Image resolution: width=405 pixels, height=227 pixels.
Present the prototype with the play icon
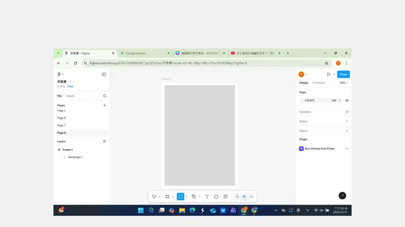328,74
